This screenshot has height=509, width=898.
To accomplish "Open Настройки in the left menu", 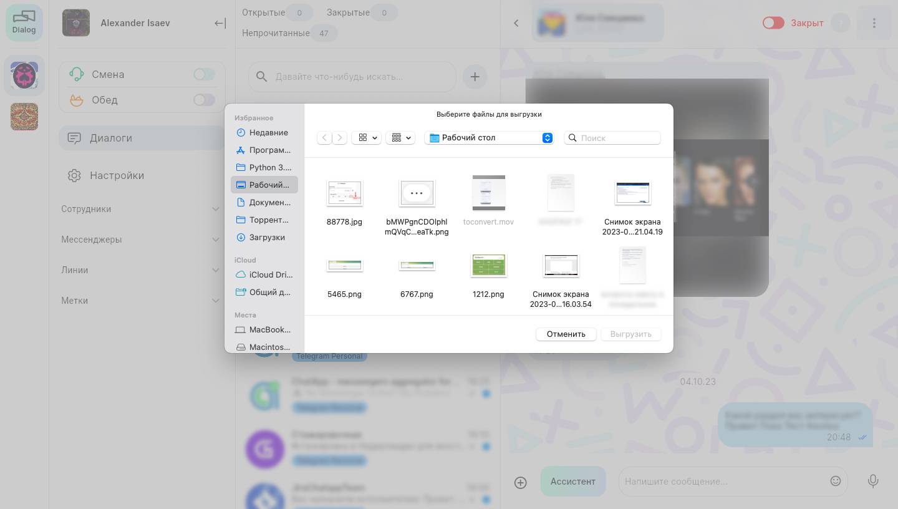I will point(117,175).
